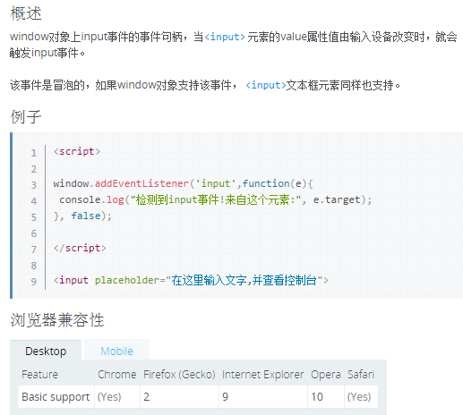Click line number 9 in code gutter

click(x=34, y=281)
